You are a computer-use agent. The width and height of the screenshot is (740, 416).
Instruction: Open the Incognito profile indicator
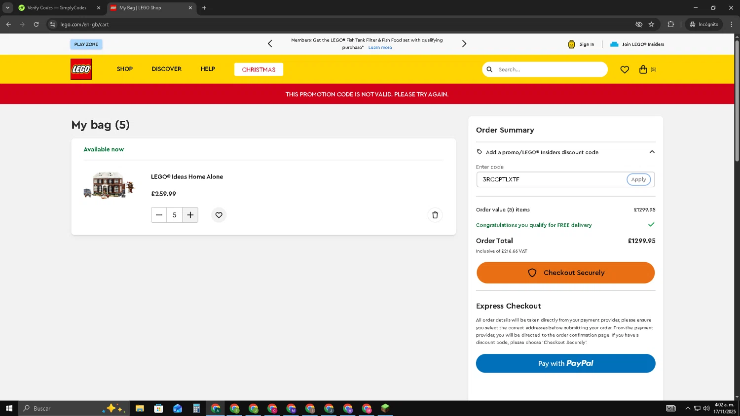click(x=704, y=24)
